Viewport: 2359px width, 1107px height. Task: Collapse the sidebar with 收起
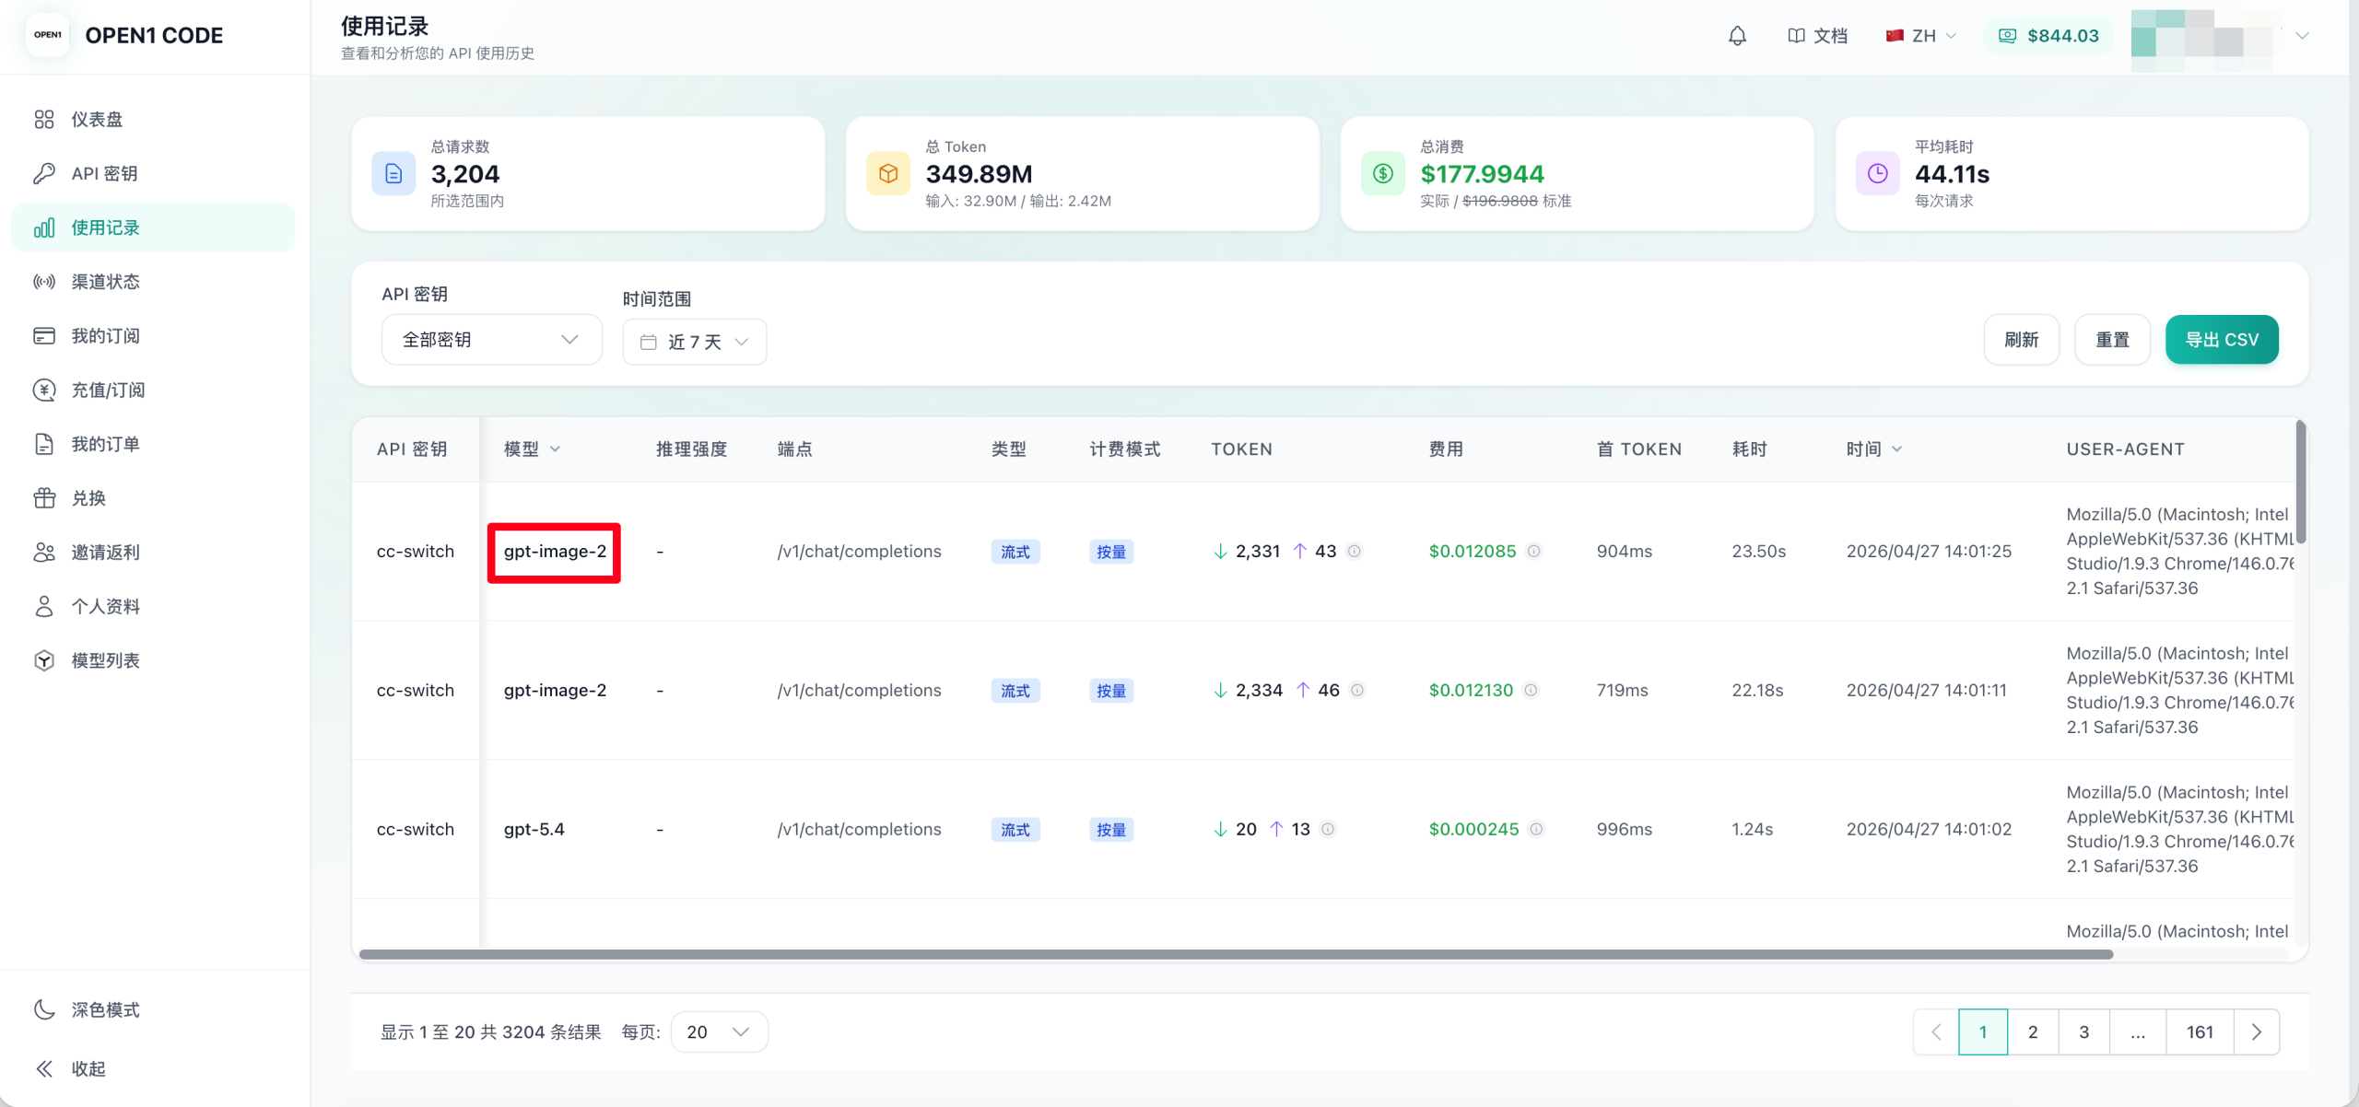pyautogui.click(x=88, y=1068)
